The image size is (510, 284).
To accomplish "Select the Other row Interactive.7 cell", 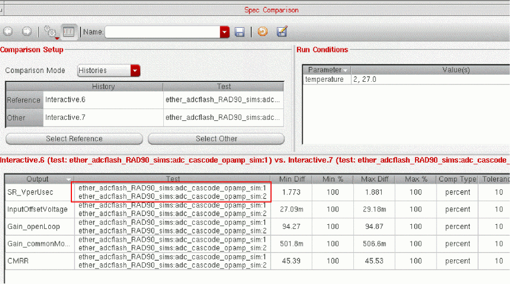I will (103, 118).
